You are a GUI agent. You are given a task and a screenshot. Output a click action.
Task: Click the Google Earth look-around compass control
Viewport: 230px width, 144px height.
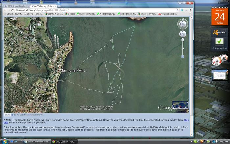[183, 24]
